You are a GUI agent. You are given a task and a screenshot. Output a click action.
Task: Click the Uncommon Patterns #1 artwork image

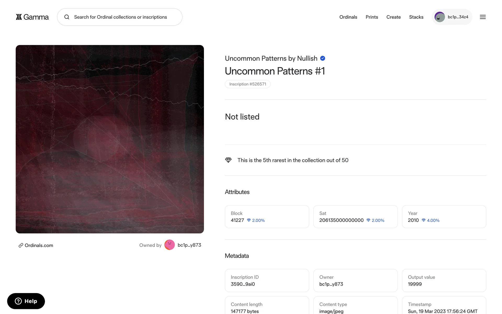point(110,139)
